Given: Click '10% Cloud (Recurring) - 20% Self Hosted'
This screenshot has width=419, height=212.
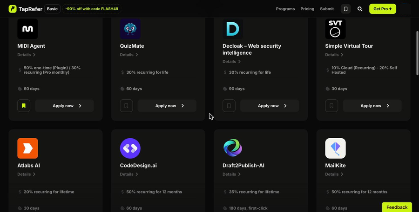Looking at the screenshot, I should click(x=365, y=70).
